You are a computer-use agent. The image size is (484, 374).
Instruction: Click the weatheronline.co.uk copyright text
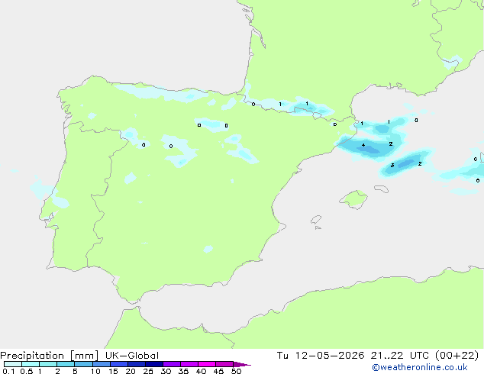419,367
